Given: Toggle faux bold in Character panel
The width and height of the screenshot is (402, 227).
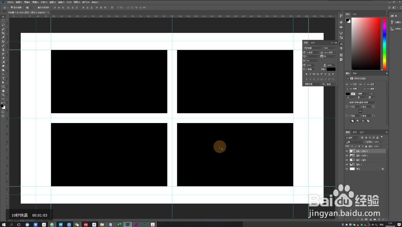Looking at the screenshot, I should [x=306, y=74].
